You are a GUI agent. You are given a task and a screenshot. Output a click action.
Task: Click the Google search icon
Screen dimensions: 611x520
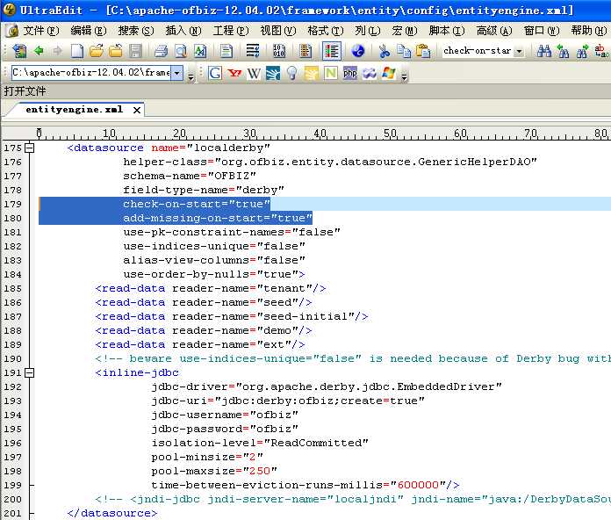pos(215,73)
